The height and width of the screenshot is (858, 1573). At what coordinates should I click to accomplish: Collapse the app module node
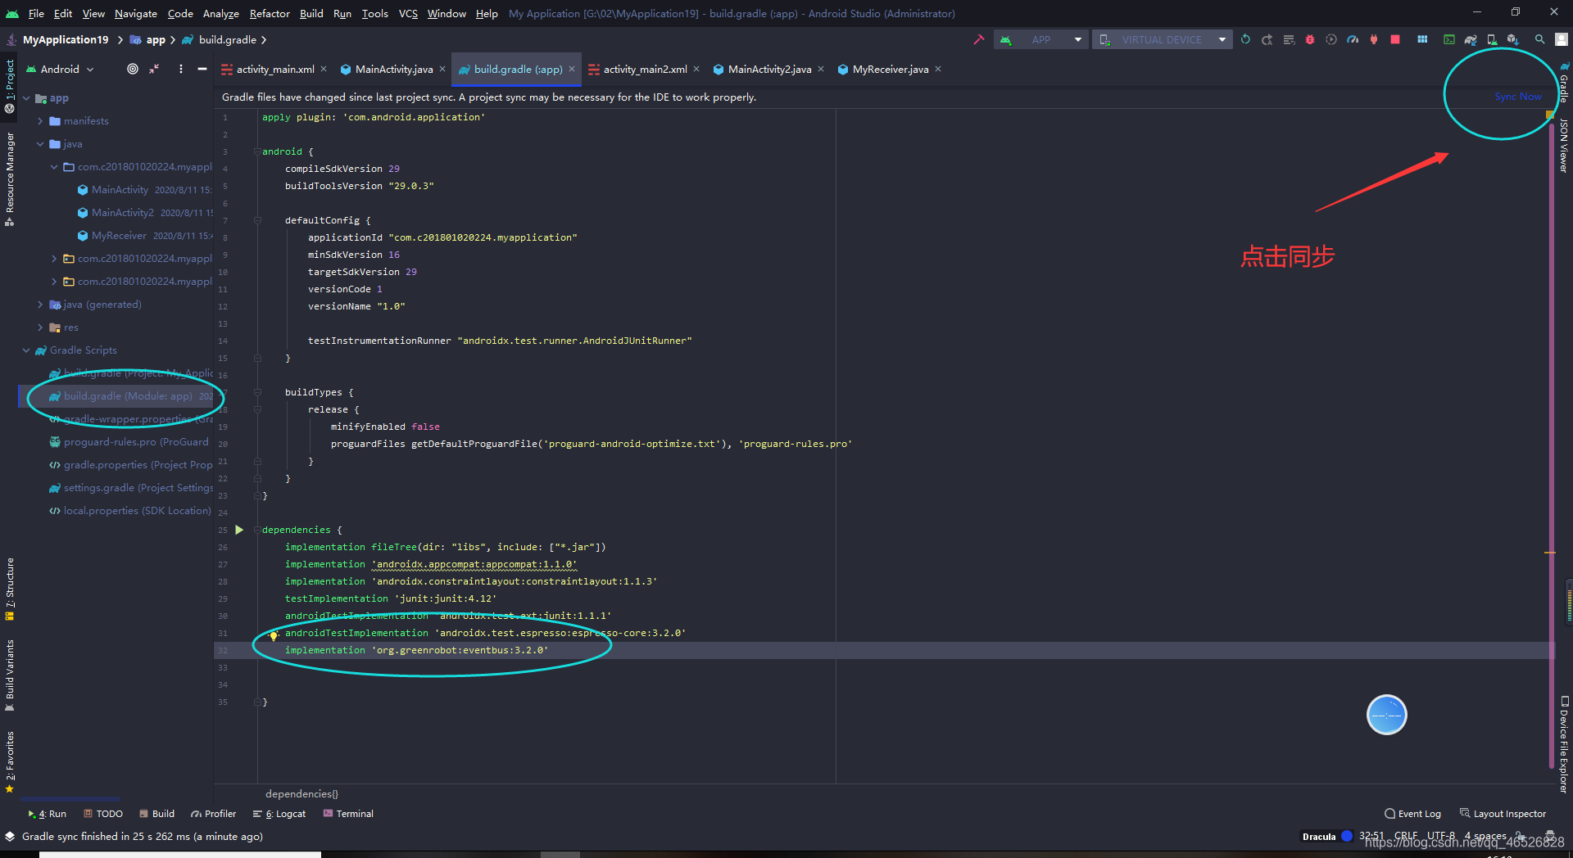click(26, 97)
